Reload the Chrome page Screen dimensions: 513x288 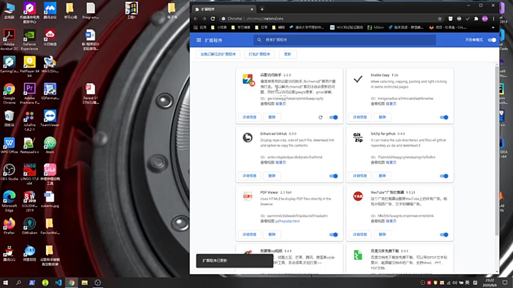pyautogui.click(x=213, y=19)
